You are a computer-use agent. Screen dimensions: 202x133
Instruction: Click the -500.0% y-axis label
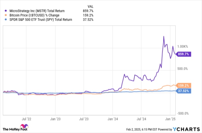coord(183,114)
